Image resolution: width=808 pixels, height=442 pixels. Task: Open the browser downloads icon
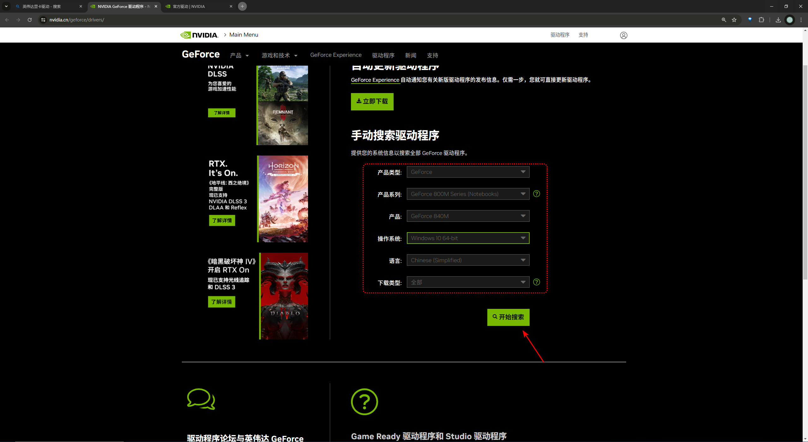pyautogui.click(x=778, y=20)
